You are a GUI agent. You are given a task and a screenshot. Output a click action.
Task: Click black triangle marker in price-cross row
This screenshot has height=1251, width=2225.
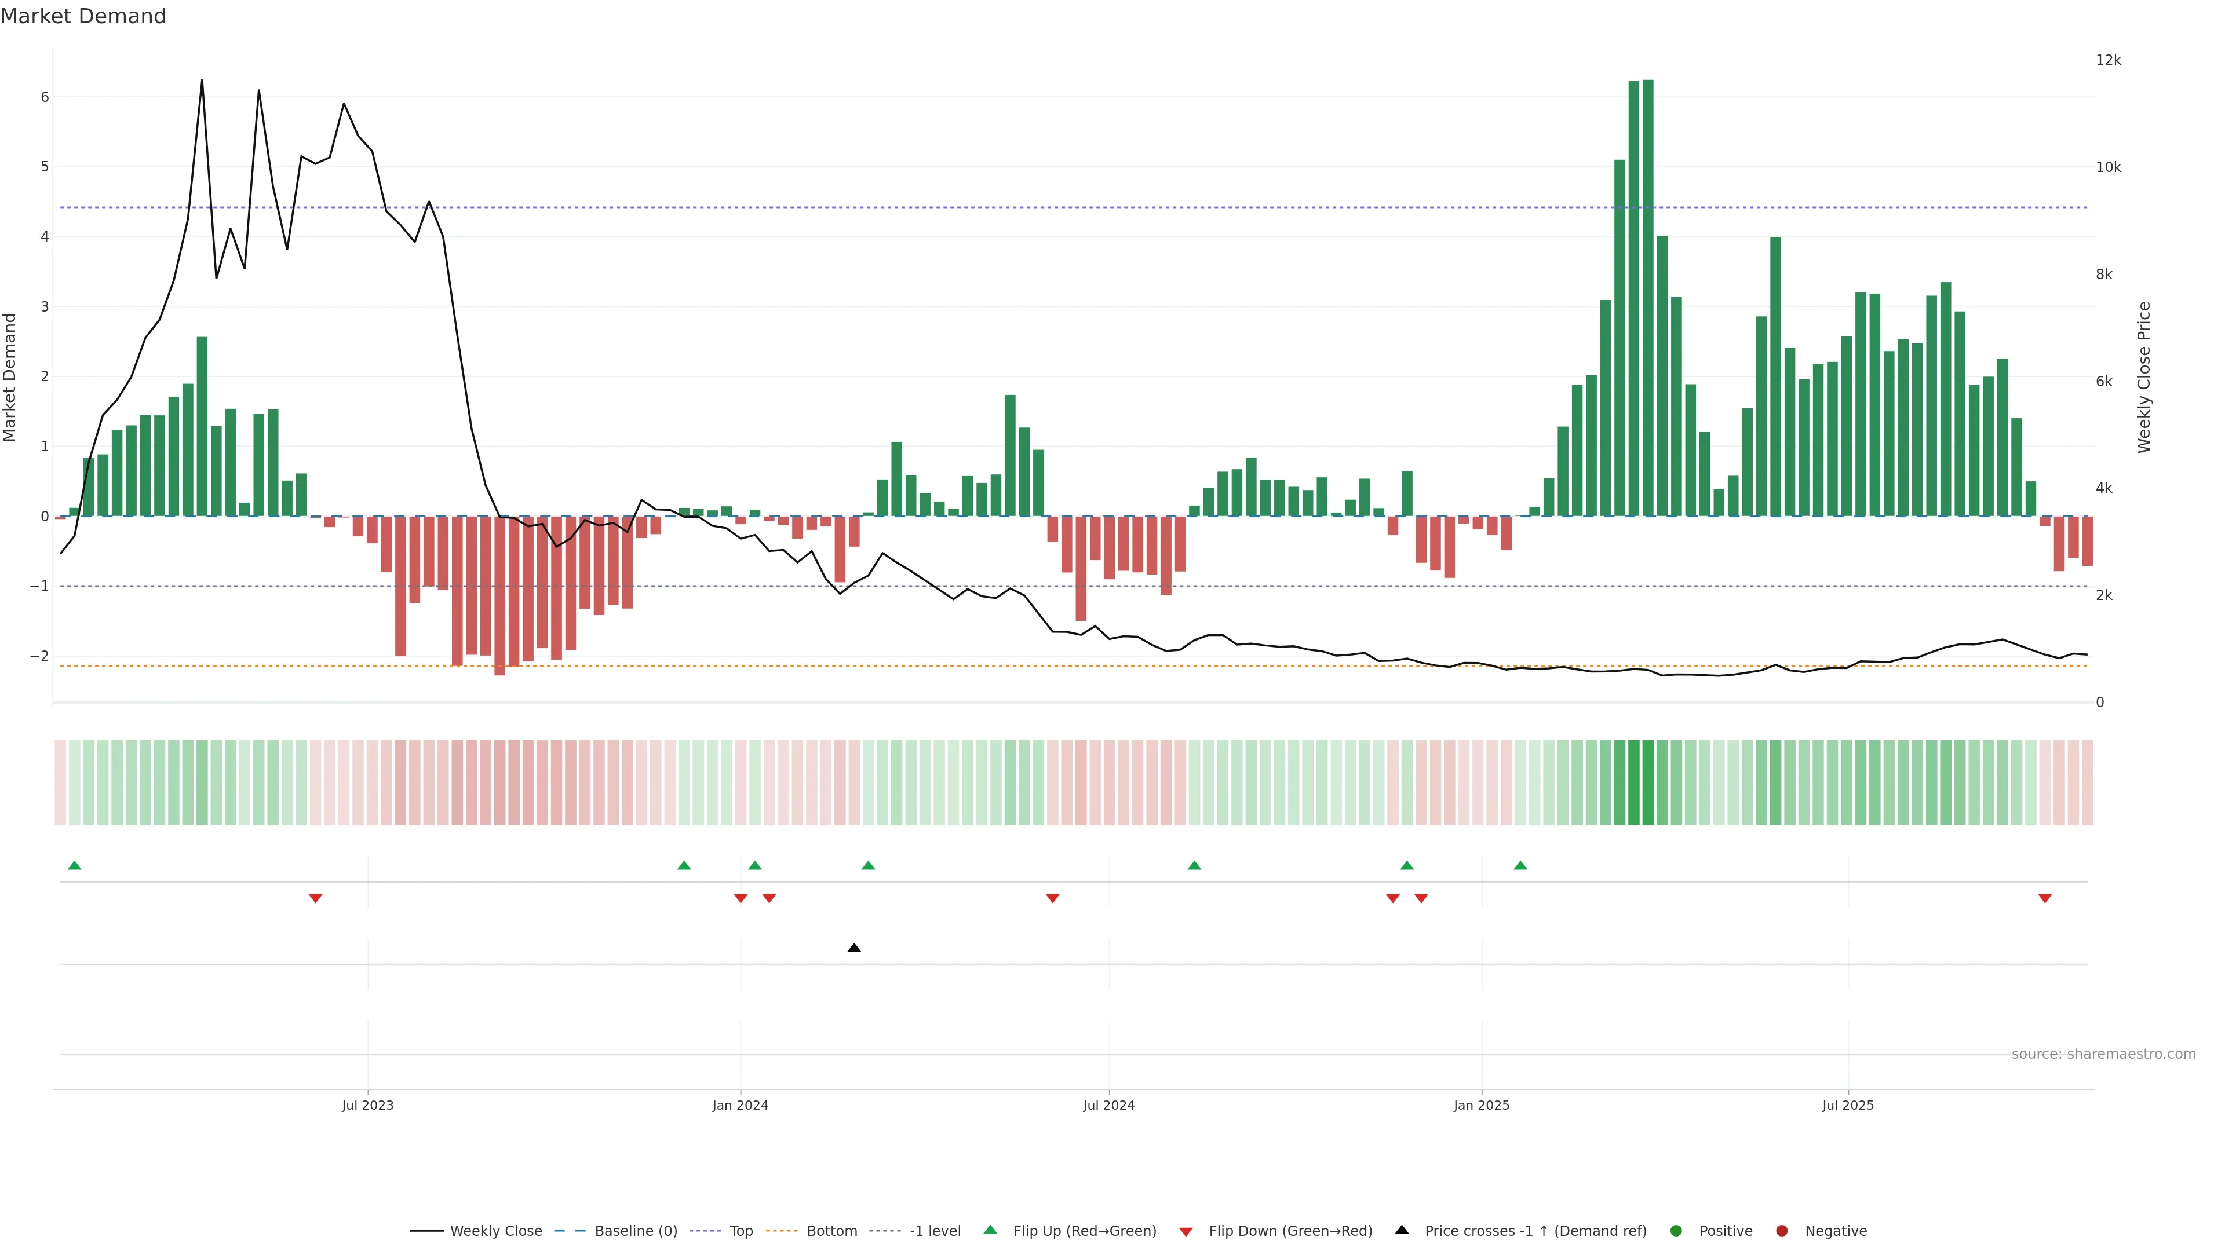point(854,948)
